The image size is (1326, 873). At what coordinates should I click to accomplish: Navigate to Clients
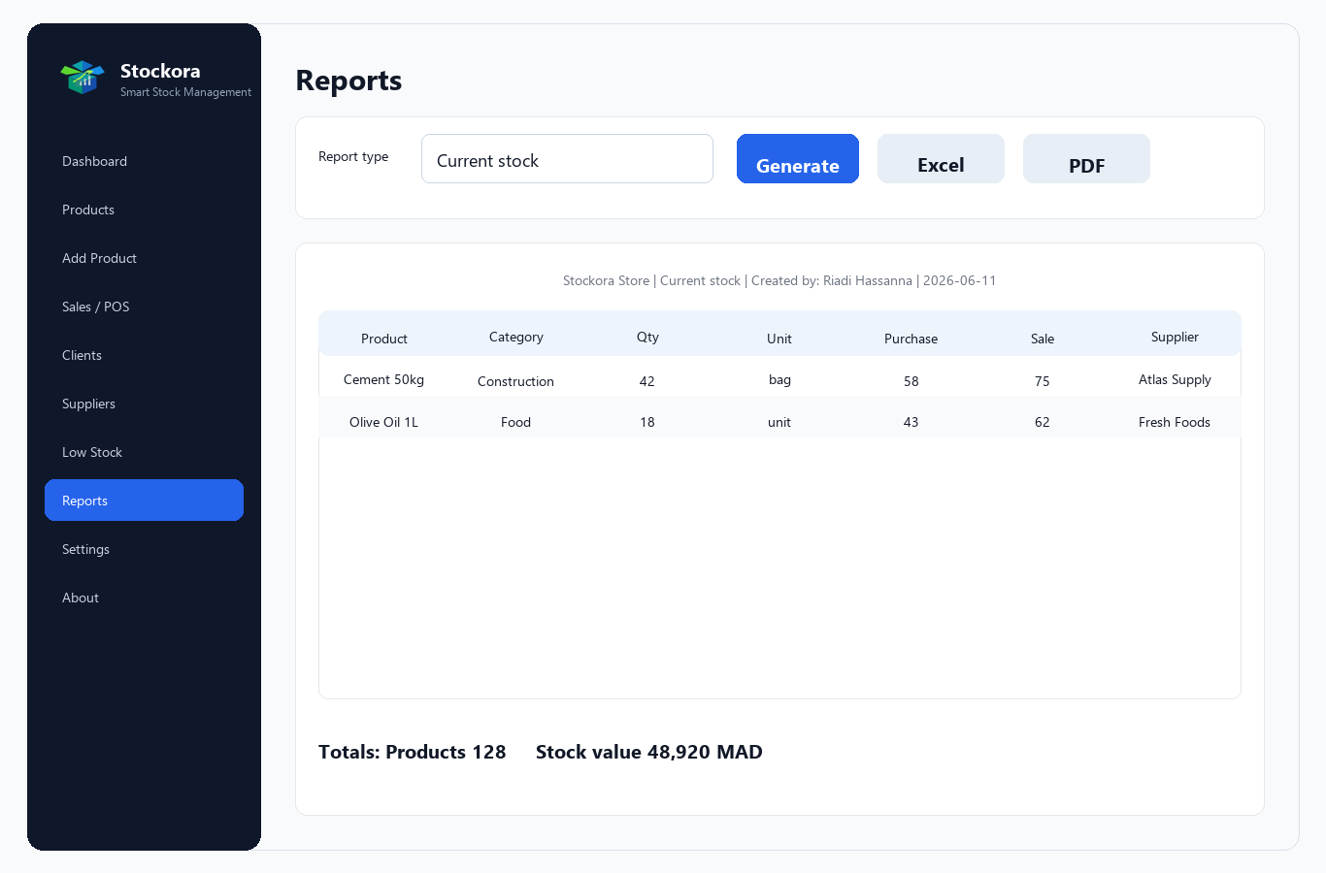pyautogui.click(x=144, y=355)
